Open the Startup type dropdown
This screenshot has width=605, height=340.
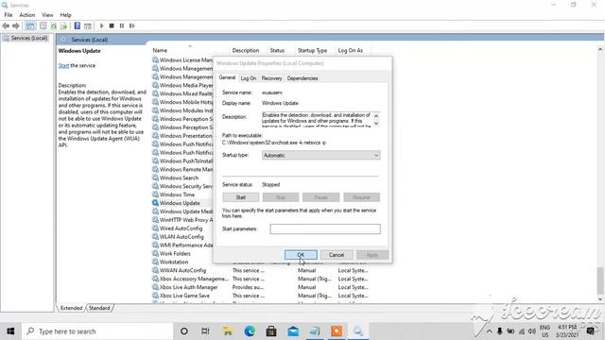pyautogui.click(x=321, y=155)
